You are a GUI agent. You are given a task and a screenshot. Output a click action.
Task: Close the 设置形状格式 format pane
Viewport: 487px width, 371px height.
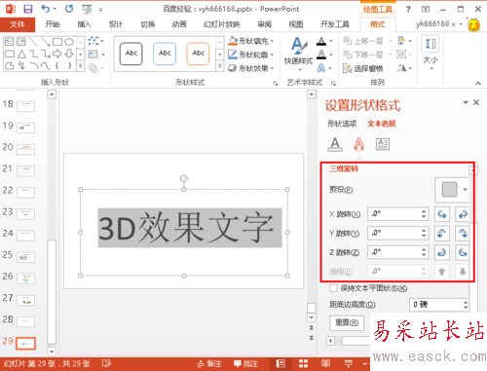476,102
